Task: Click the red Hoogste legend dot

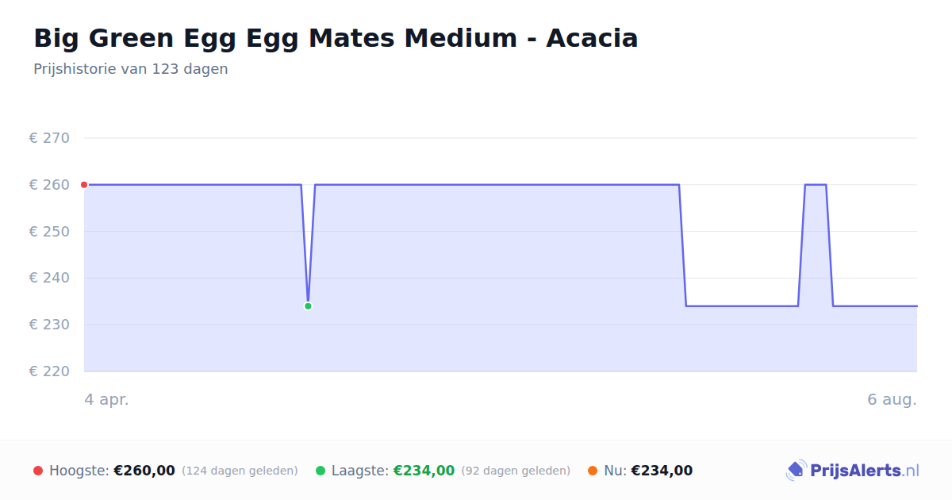Action: tap(38, 471)
